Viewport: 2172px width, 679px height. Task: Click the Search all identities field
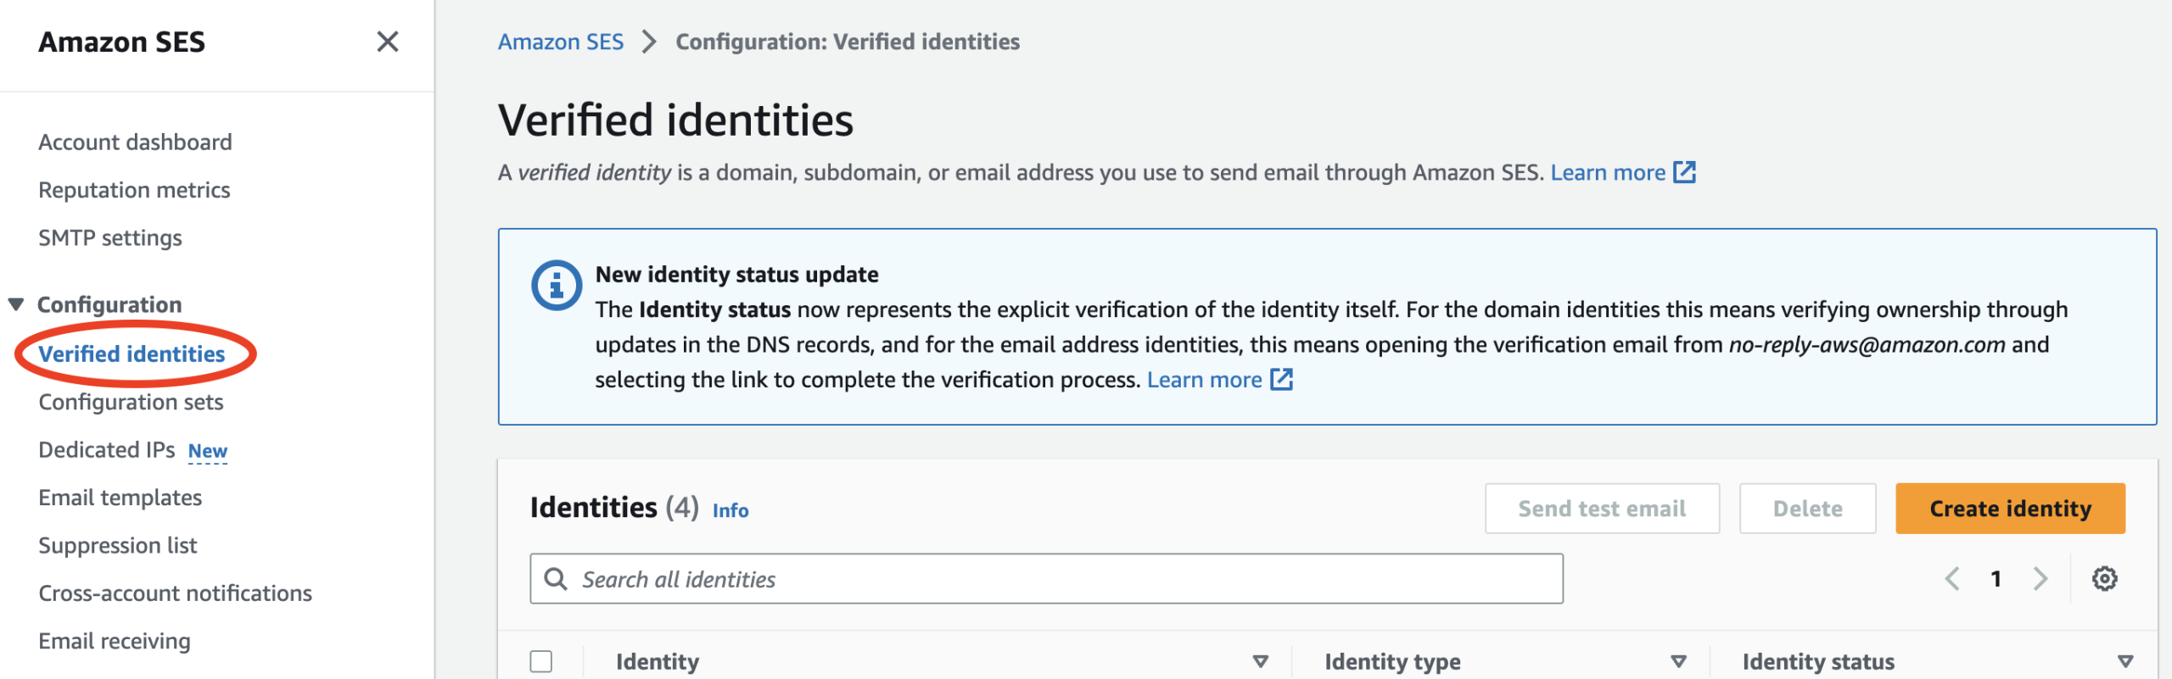[1046, 579]
